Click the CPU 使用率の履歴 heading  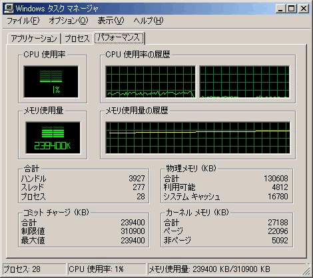tap(138, 55)
